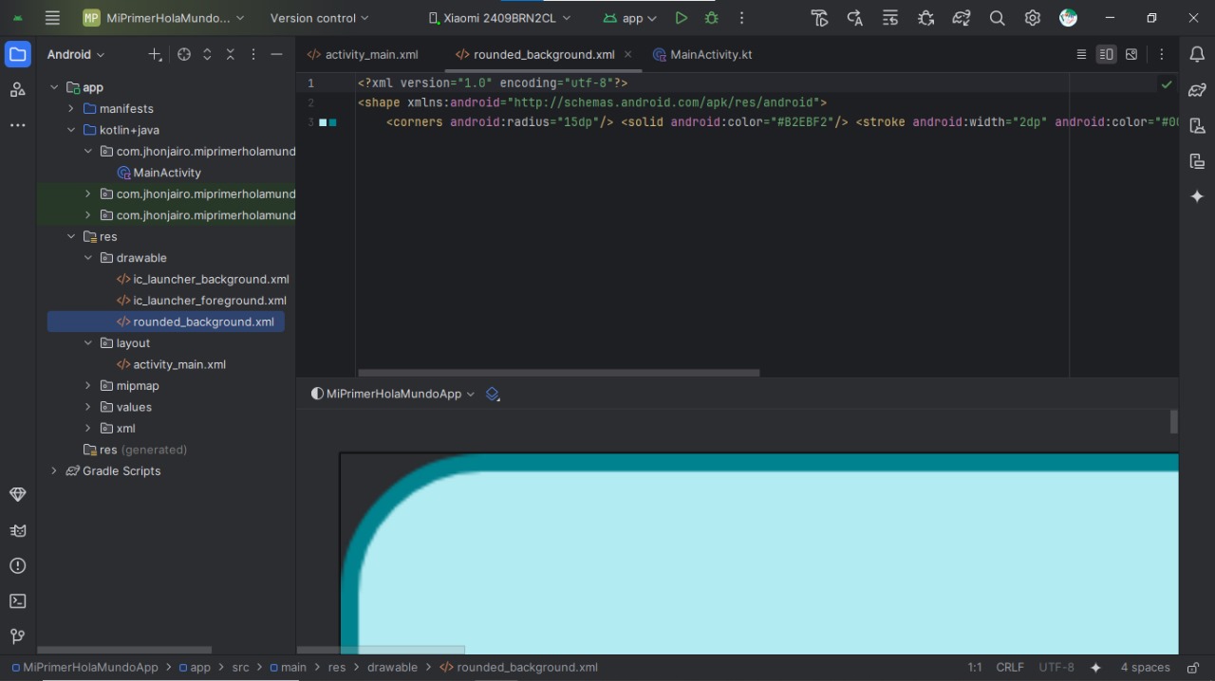
Task: Expand the values folder
Action: [88, 407]
